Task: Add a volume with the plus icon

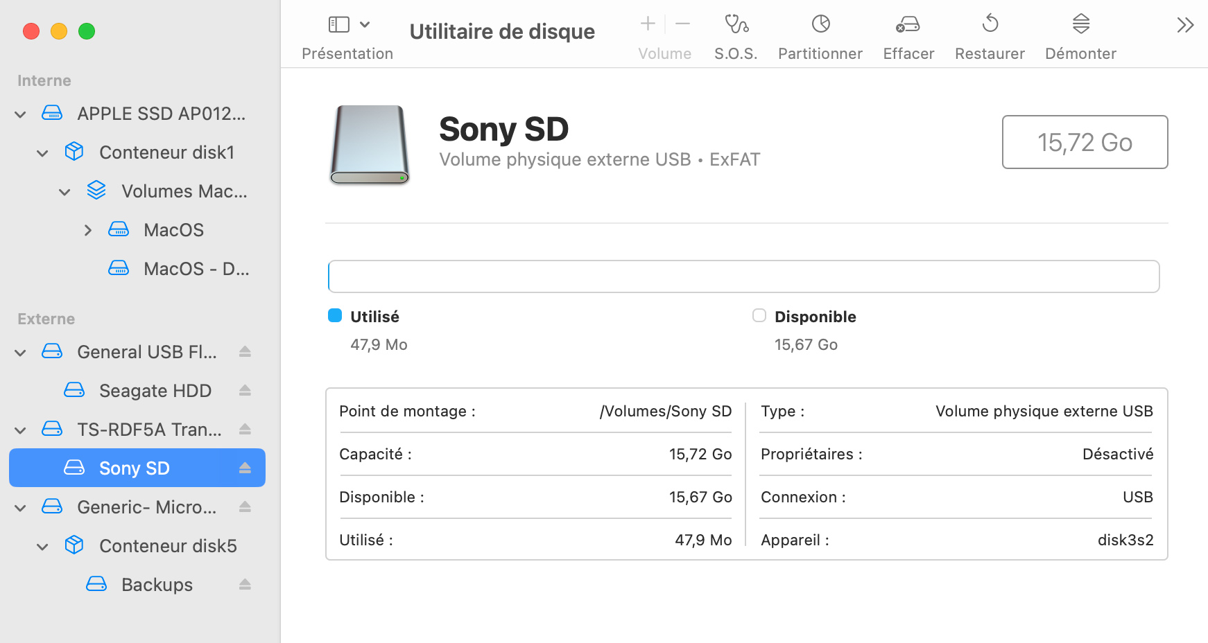Action: (648, 24)
